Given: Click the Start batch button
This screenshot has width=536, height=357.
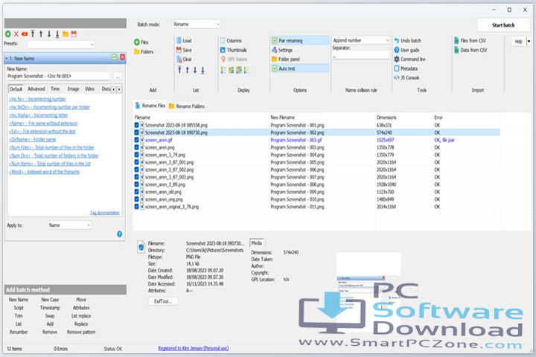Looking at the screenshot, I should coord(503,25).
